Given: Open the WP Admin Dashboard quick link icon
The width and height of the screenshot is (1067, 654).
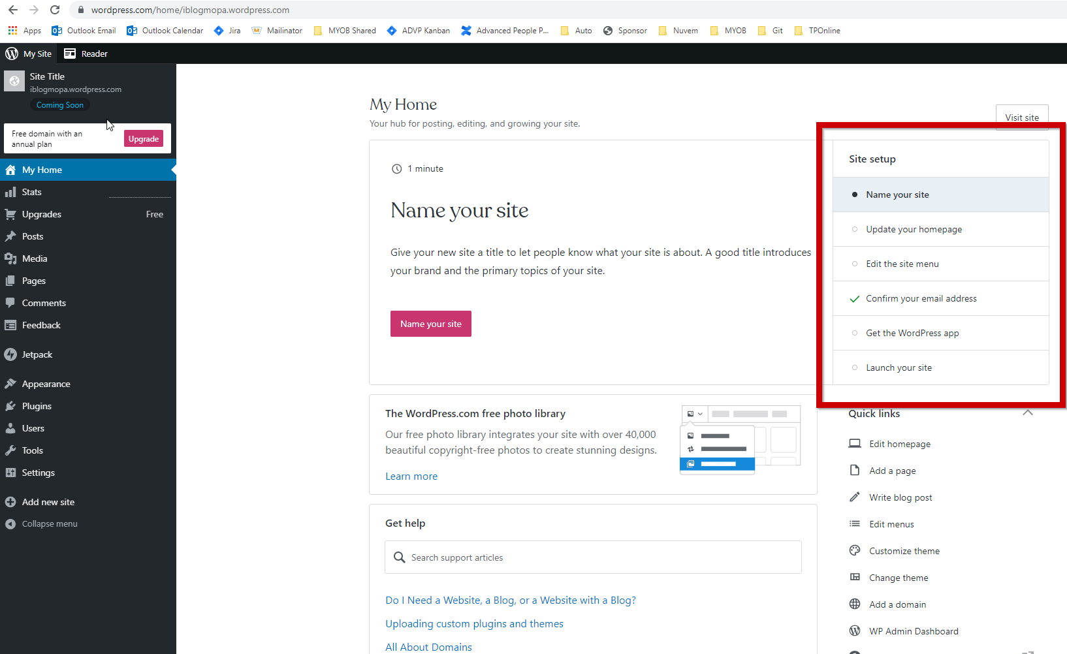Looking at the screenshot, I should pos(854,631).
